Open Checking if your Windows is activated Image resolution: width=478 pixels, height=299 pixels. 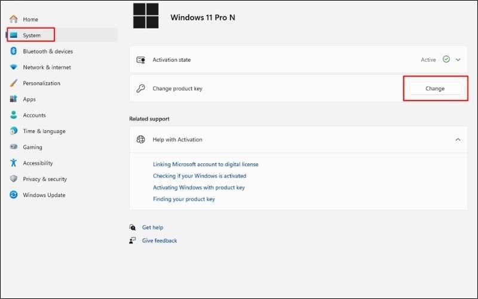click(200, 176)
